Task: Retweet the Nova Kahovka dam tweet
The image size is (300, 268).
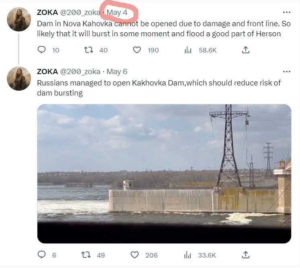Action: [89, 50]
